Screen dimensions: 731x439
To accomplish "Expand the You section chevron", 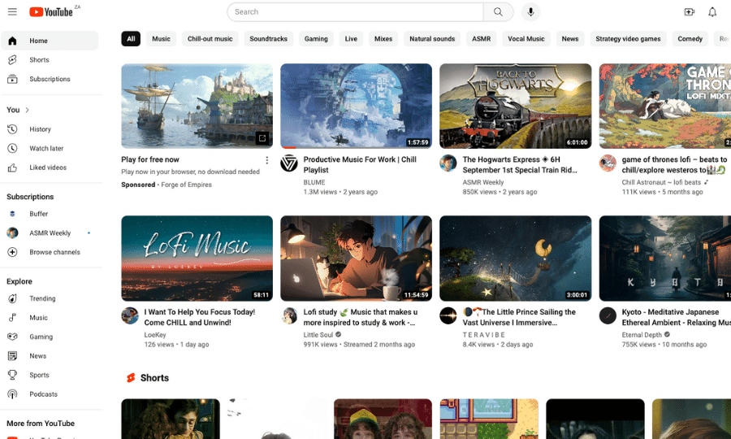I will tap(28, 110).
